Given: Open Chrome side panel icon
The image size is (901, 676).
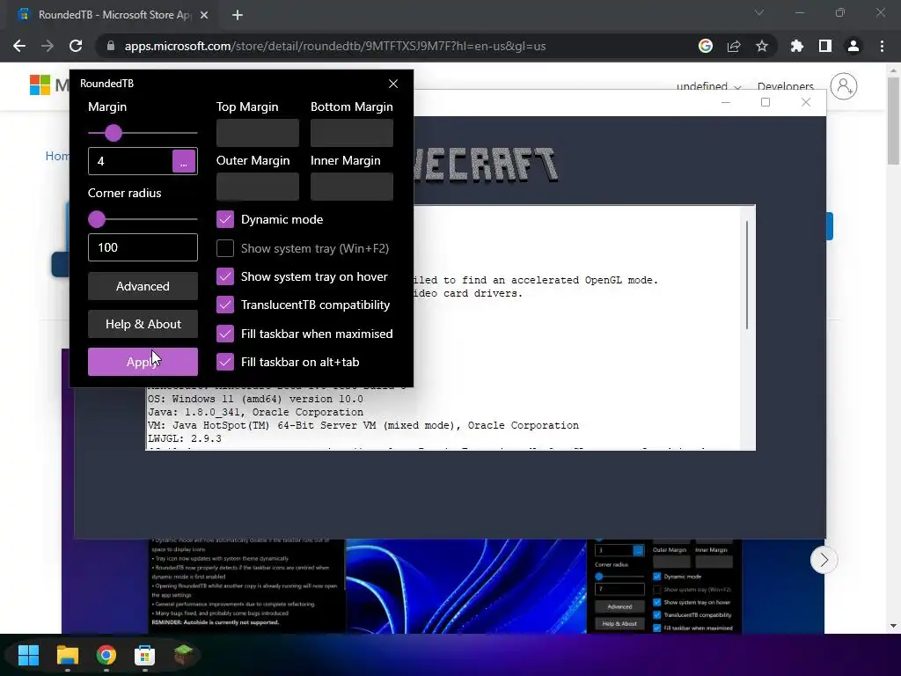Looking at the screenshot, I should (825, 46).
